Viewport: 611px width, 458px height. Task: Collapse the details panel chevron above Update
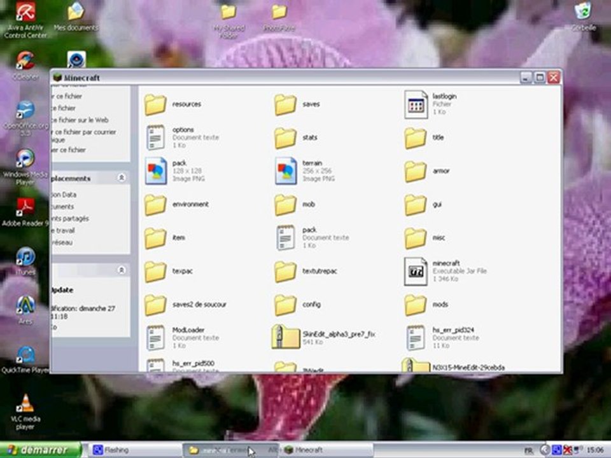(122, 270)
